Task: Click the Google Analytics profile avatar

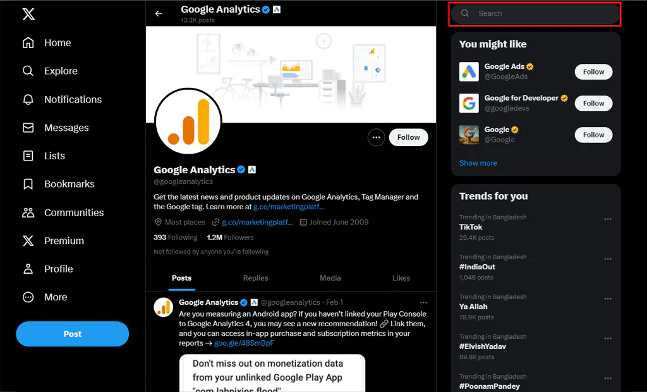Action: click(x=188, y=121)
